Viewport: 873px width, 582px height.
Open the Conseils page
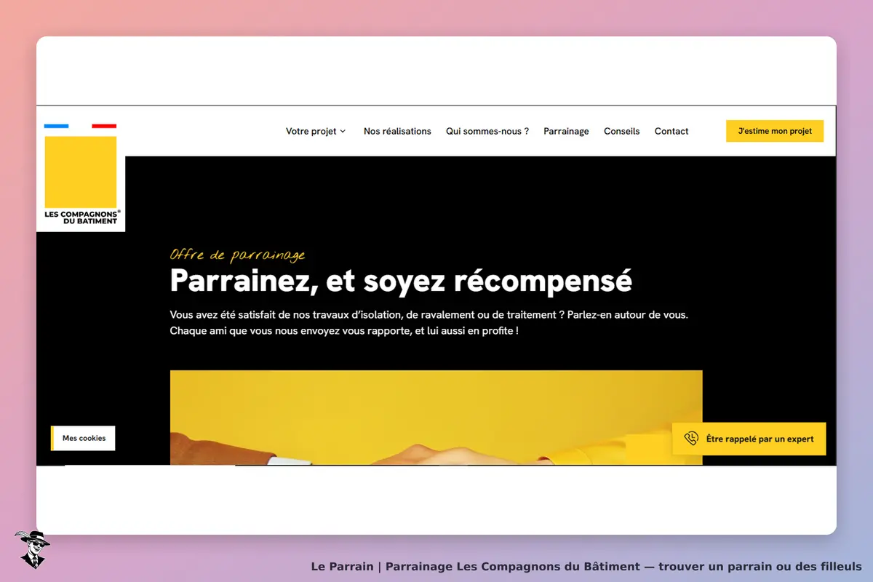point(622,132)
